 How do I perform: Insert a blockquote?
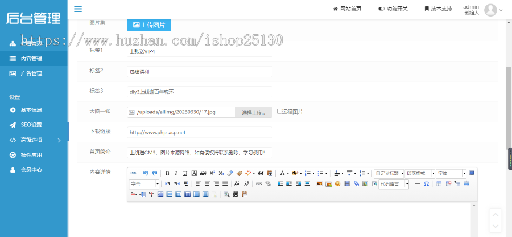[x=261, y=173]
